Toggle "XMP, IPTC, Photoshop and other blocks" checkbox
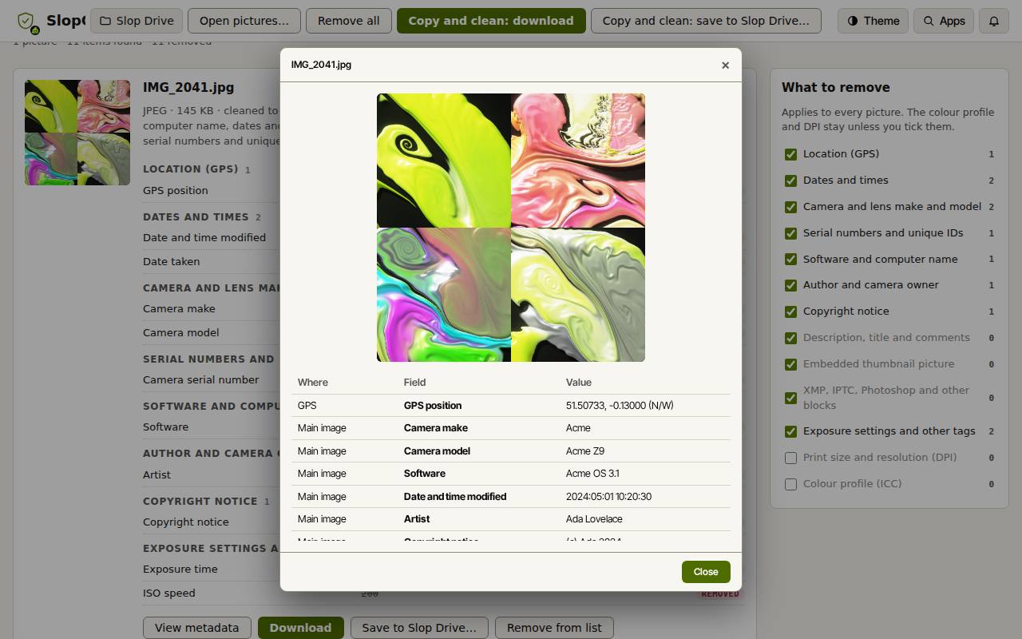 790,397
